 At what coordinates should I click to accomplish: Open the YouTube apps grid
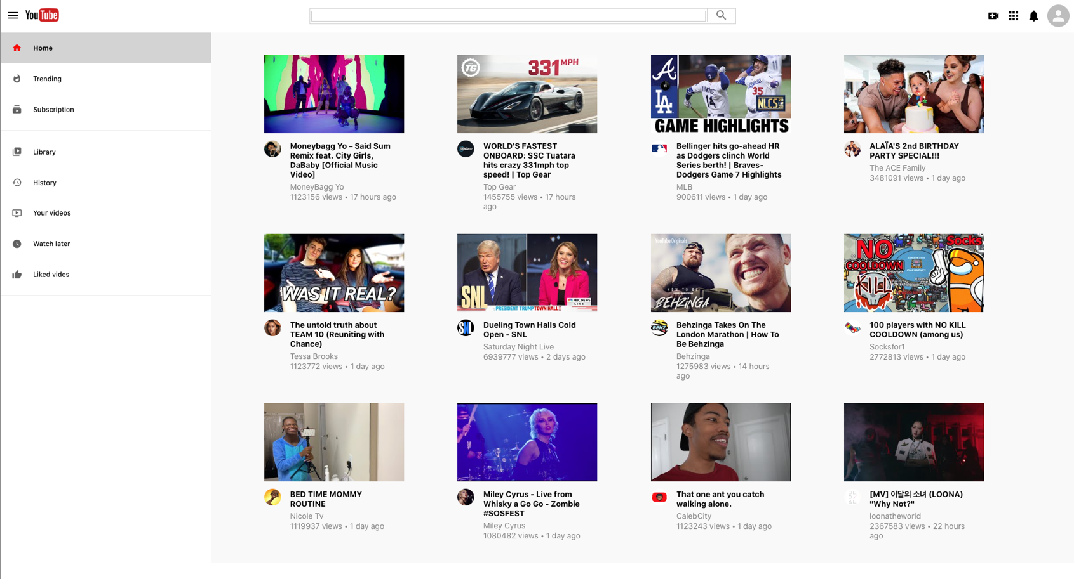tap(1014, 15)
